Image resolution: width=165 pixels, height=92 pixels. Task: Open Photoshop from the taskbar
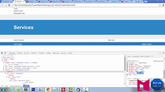tap(33, 90)
